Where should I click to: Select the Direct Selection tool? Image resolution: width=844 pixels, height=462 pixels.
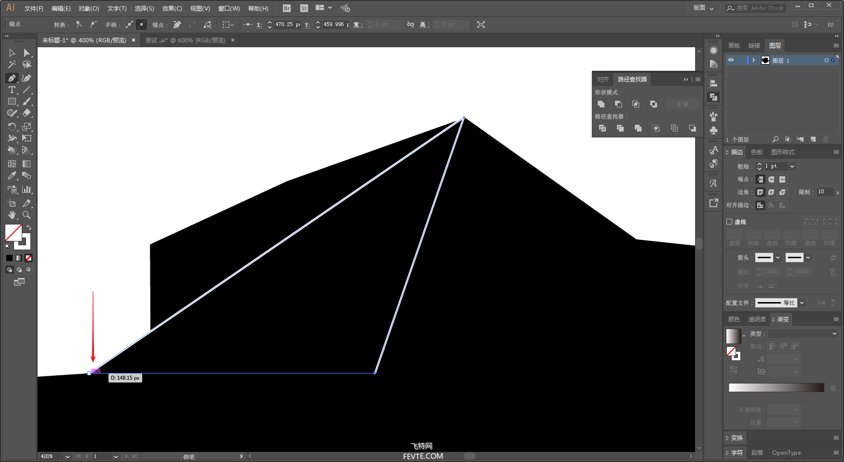(27, 53)
